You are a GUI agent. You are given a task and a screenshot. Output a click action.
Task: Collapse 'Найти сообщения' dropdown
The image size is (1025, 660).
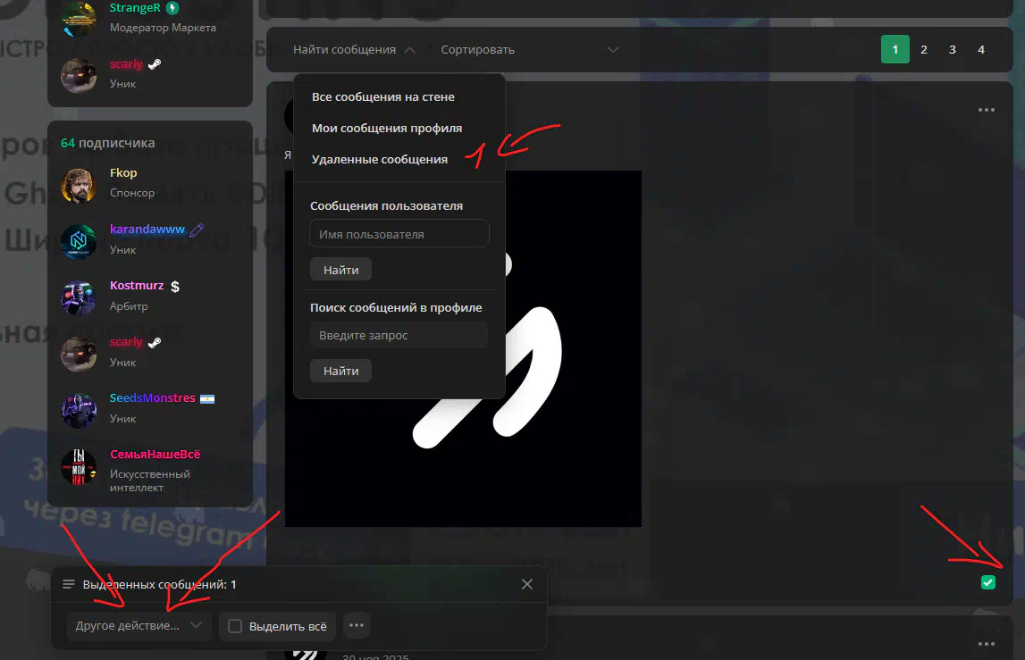coord(354,50)
